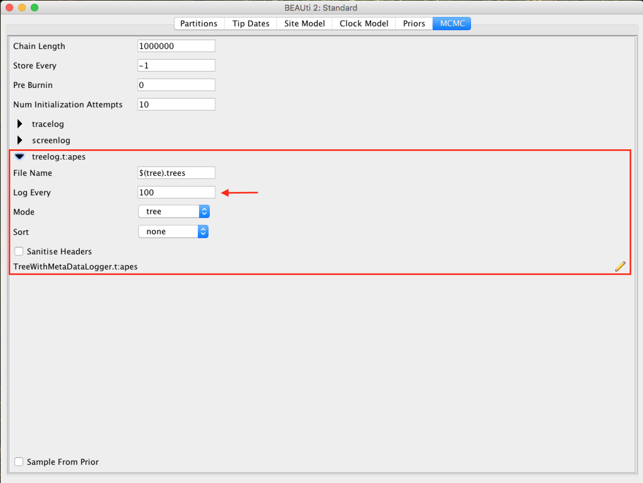Open the Tip Dates tab

tap(251, 24)
